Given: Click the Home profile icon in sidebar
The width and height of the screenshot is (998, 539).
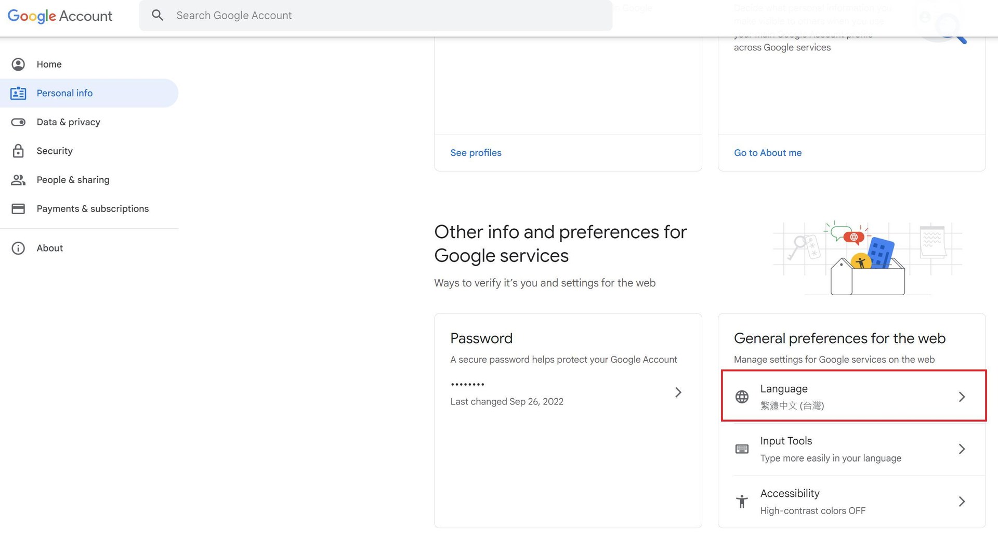Looking at the screenshot, I should pos(18,64).
